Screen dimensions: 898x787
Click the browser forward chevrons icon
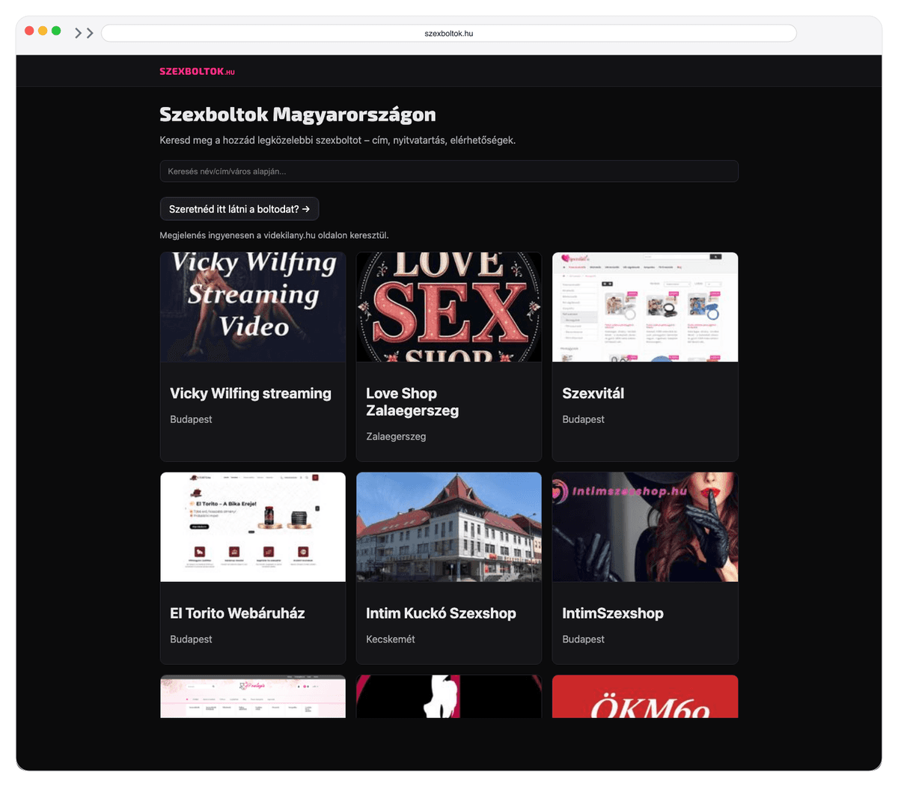[x=84, y=33]
